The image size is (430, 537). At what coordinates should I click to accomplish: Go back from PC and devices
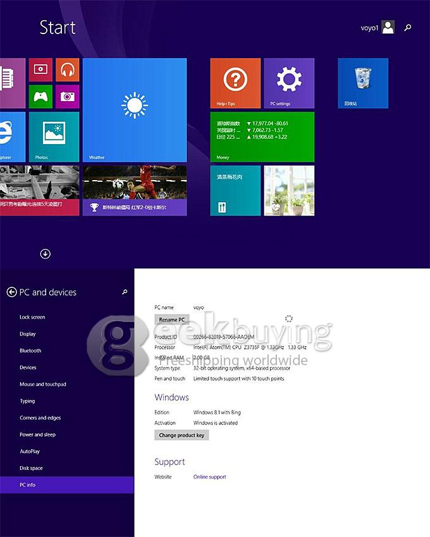11,292
